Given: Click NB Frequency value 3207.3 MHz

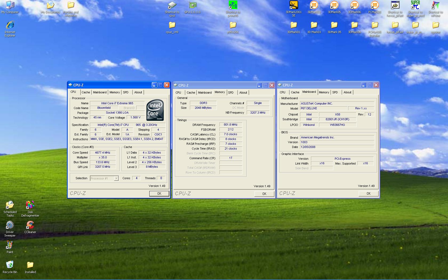Looking at the screenshot, I should point(258,113).
